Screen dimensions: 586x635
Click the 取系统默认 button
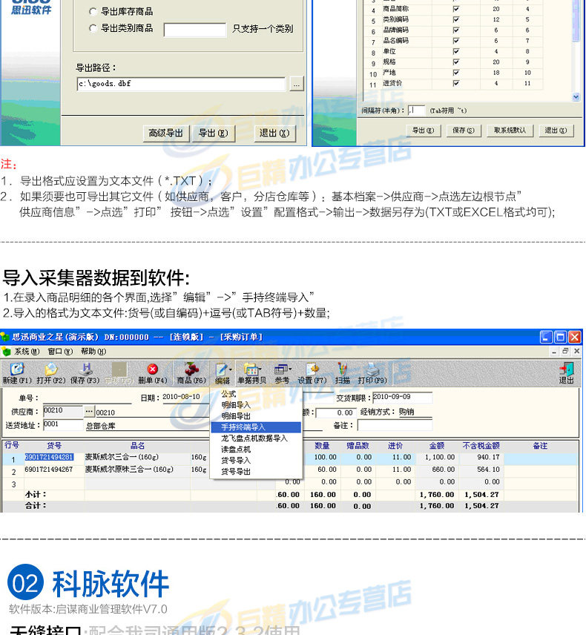[510, 131]
